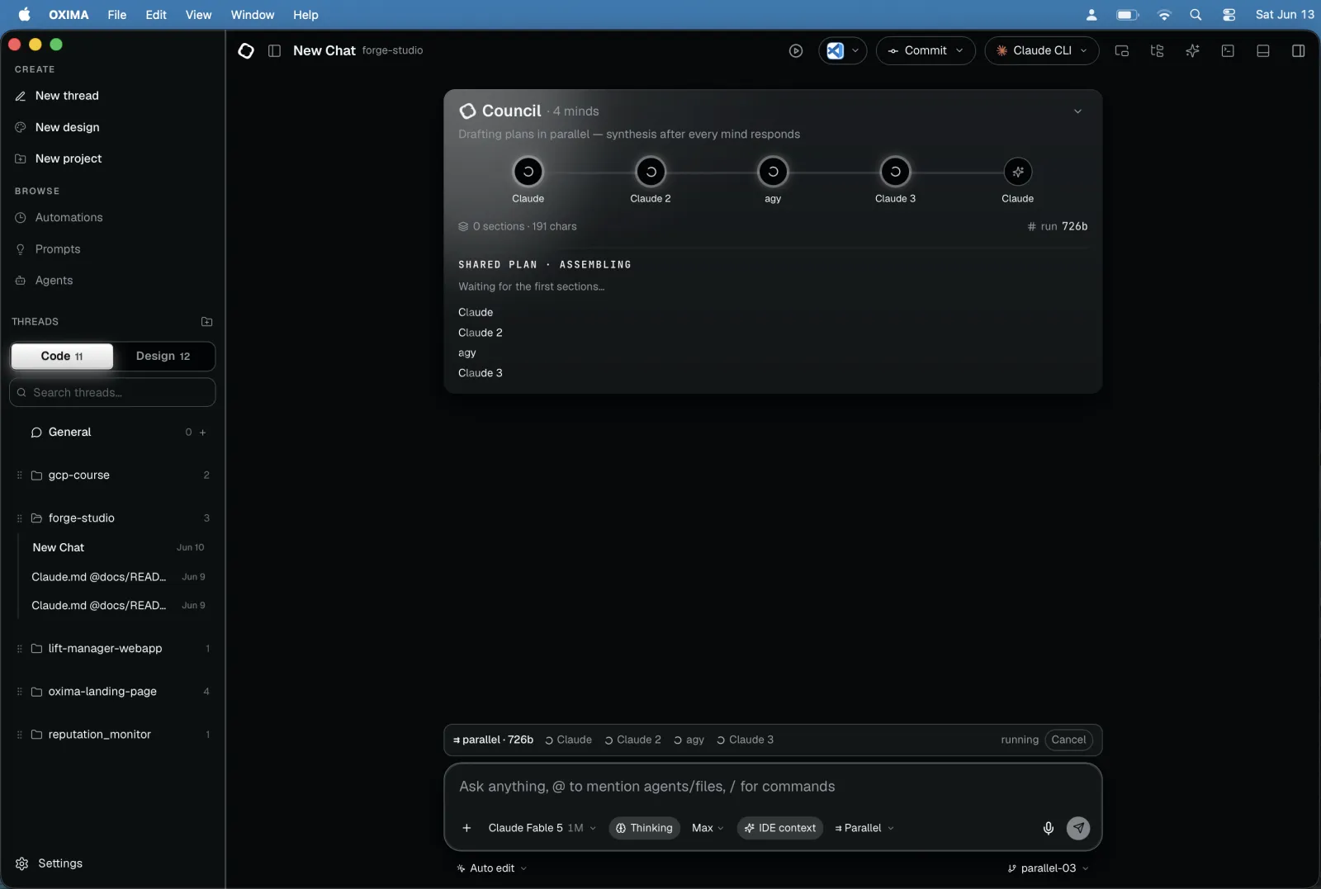Click the Claude 3 mind node
The width and height of the screenshot is (1321, 889).
pyautogui.click(x=895, y=172)
